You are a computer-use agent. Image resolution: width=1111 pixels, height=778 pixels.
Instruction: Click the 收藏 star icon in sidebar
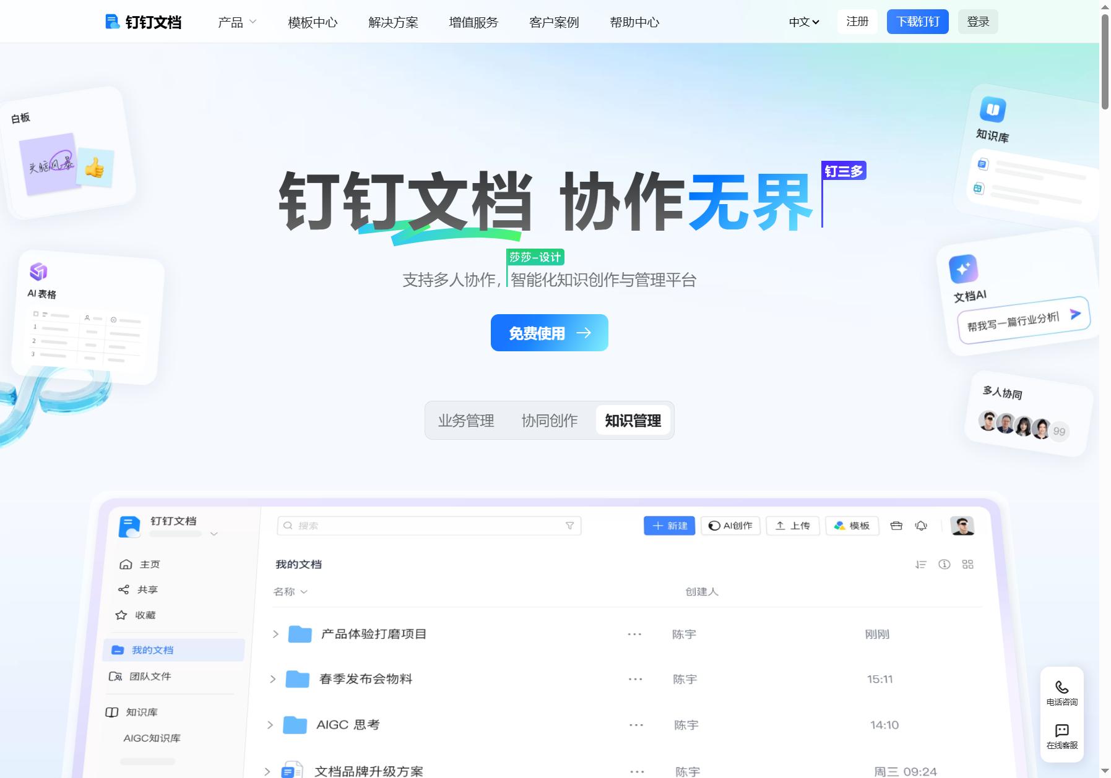pos(121,615)
